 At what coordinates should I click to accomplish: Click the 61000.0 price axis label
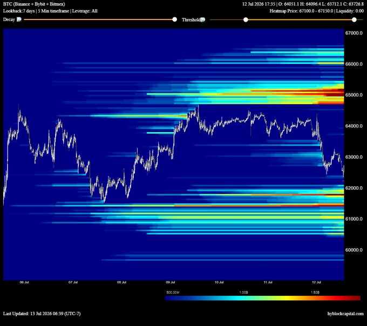pyautogui.click(x=354, y=219)
